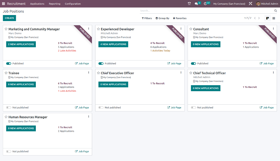Open the conversations chat icon
280x161 pixels.
196,4
